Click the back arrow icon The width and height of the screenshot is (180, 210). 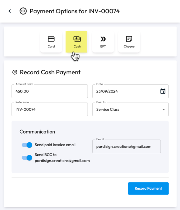tap(10, 11)
